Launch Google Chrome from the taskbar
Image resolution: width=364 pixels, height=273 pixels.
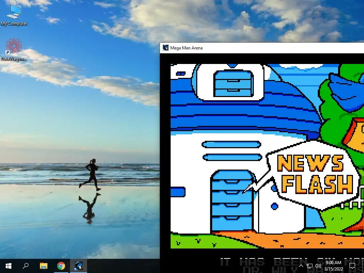[61, 266]
